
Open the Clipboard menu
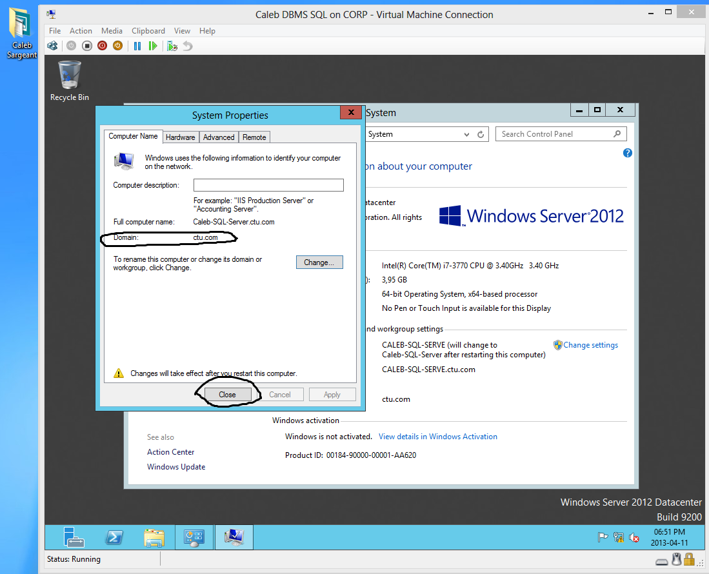148,31
